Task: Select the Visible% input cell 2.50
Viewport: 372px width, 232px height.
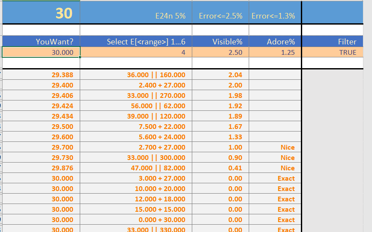Action: [220, 52]
